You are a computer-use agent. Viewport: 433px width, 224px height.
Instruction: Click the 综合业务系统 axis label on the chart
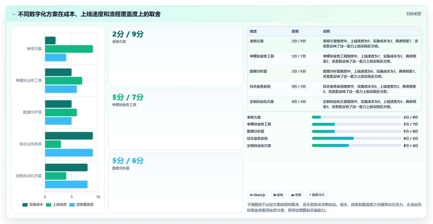[x=31, y=144]
